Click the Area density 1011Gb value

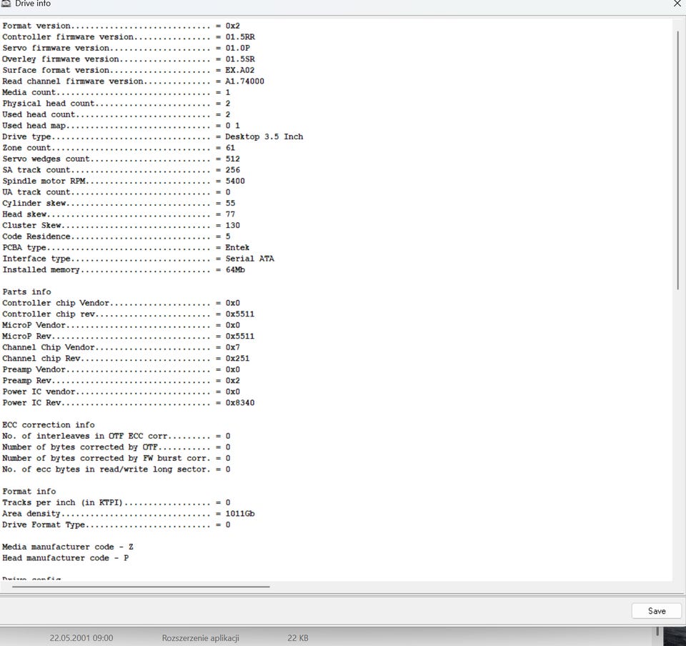click(240, 514)
